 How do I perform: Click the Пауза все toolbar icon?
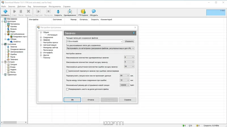(48, 11)
